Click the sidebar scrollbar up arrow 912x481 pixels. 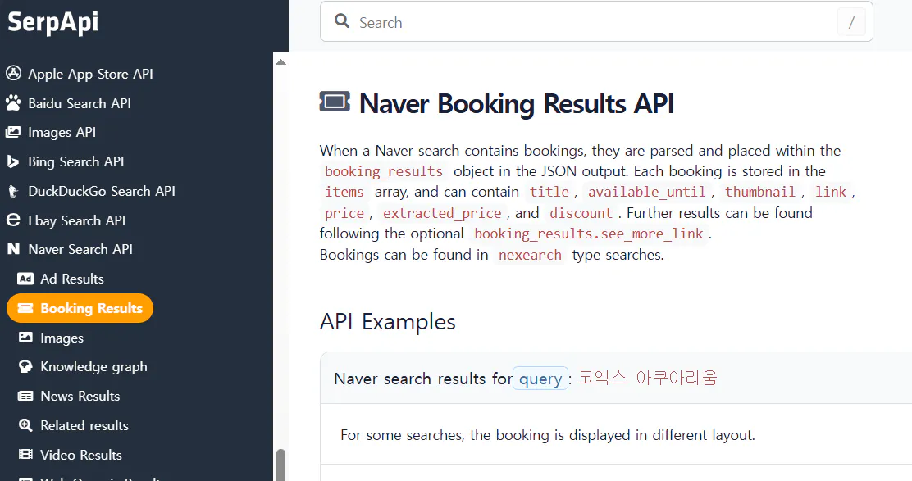281,61
